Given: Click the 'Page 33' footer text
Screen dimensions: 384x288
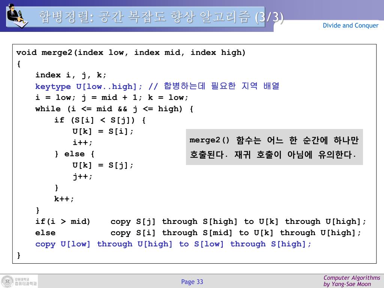Looking at the screenshot, I should point(192,282).
